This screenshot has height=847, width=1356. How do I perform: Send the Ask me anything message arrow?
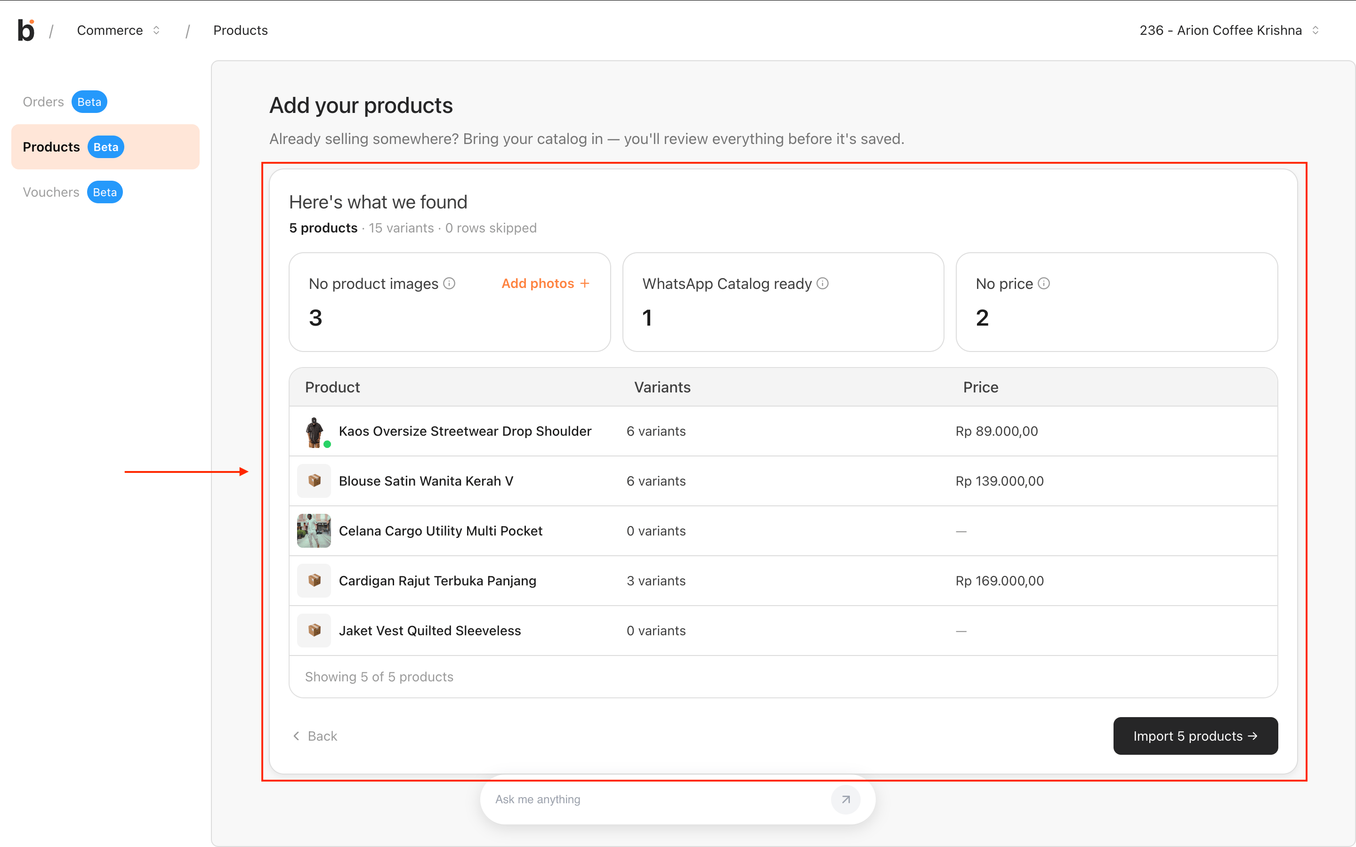pos(846,799)
